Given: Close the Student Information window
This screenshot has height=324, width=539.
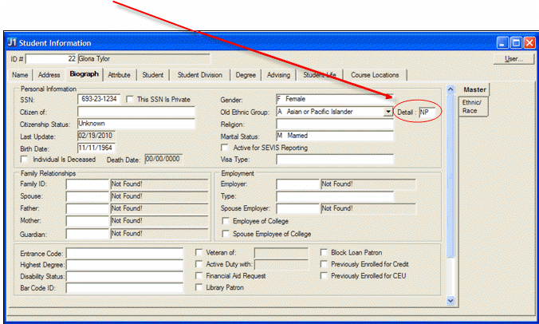Looking at the screenshot, I should pyautogui.click(x=529, y=42).
